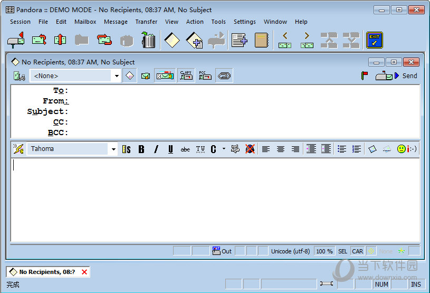Toggle bold formatting

click(141, 149)
